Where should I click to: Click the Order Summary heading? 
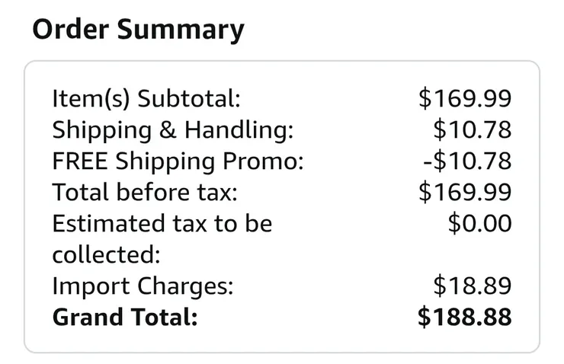coord(138,30)
